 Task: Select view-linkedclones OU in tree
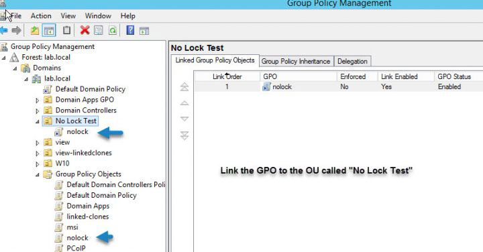pos(83,153)
